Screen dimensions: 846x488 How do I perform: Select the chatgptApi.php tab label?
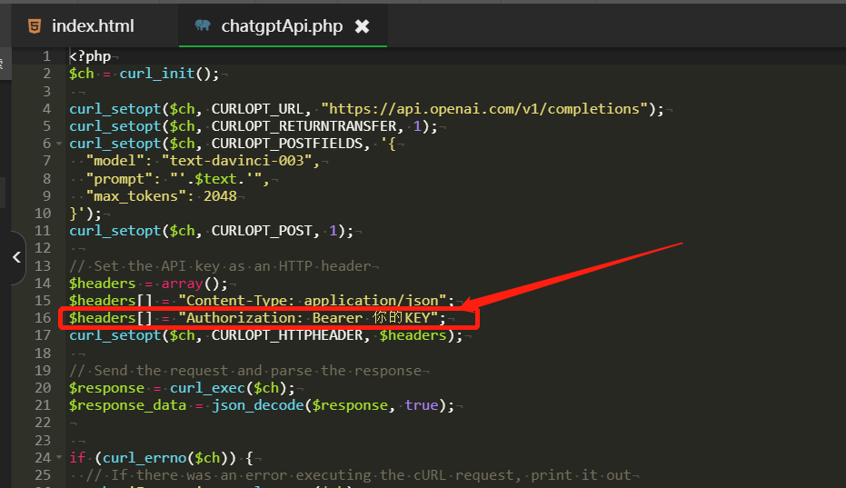point(282,25)
